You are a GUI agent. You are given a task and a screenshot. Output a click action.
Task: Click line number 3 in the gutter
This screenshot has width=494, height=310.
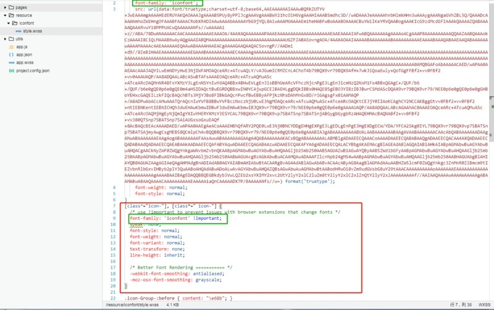[x=114, y=9]
